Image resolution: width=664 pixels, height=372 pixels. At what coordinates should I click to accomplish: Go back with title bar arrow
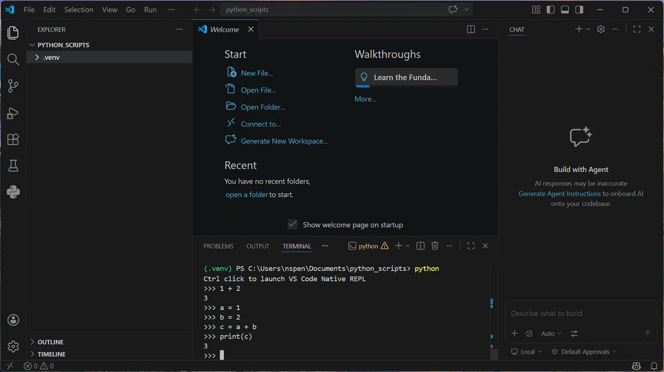pos(198,9)
